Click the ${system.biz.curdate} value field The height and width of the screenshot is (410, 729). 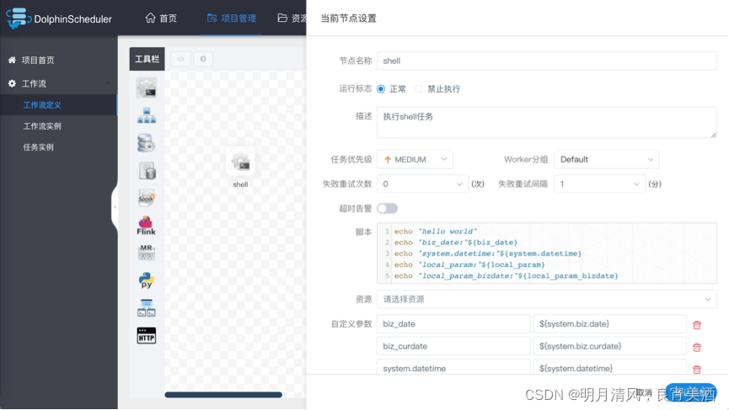(609, 346)
